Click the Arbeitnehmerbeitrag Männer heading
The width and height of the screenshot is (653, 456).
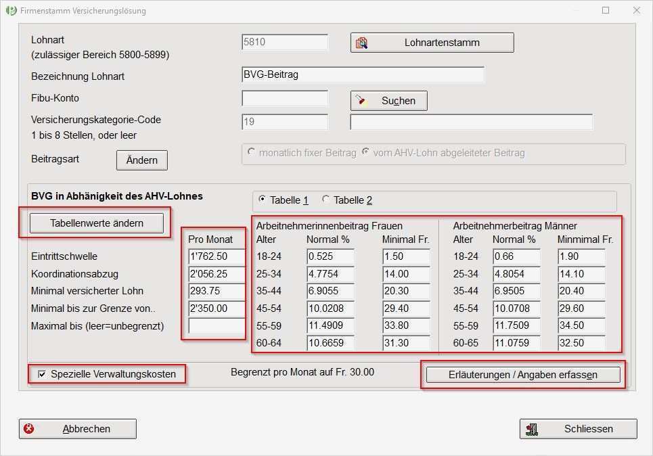pyautogui.click(x=515, y=226)
